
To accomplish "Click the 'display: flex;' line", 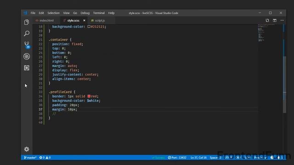I will pyautogui.click(x=66, y=70).
